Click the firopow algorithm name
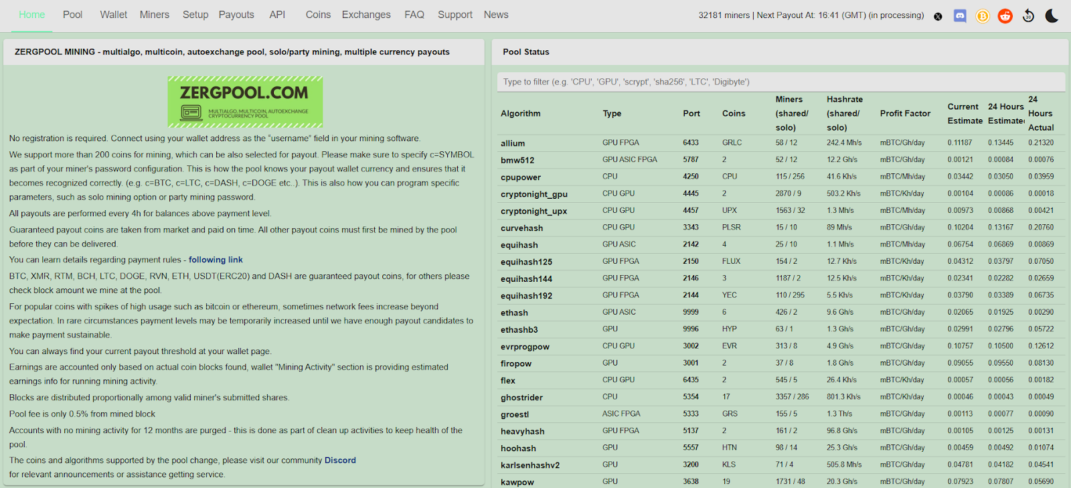The image size is (1071, 488). pos(516,363)
